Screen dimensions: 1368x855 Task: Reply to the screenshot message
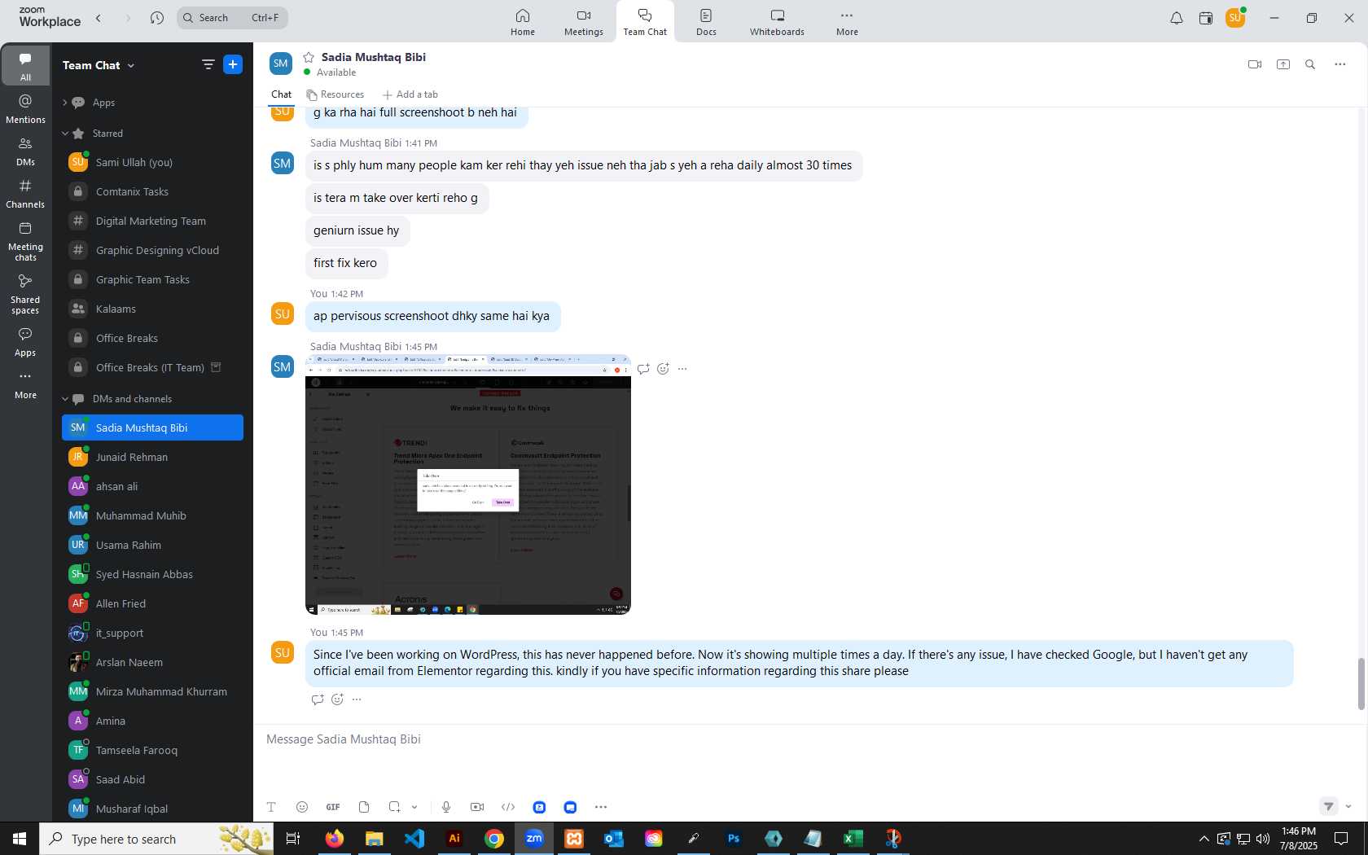point(643,369)
